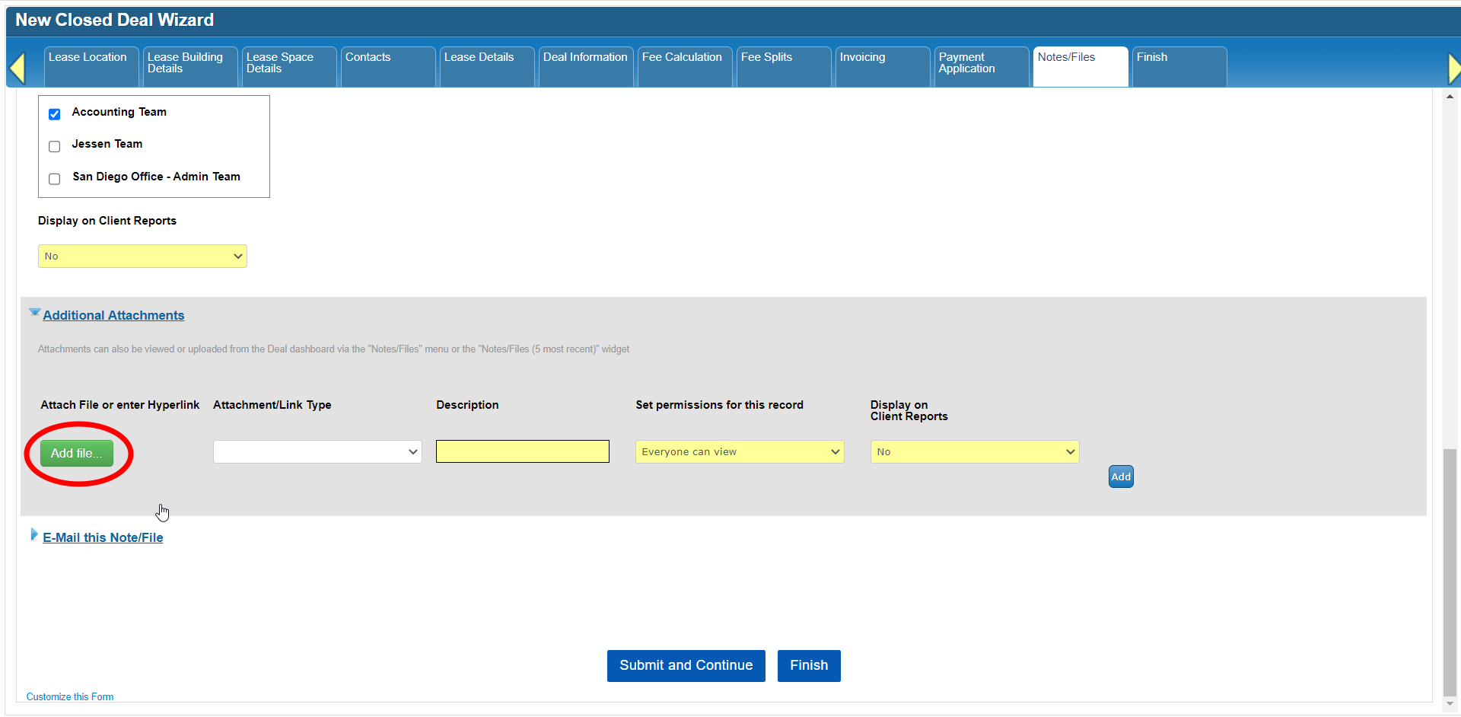Click the blue Add attachment button
The image size is (1461, 717).
[x=1121, y=477]
